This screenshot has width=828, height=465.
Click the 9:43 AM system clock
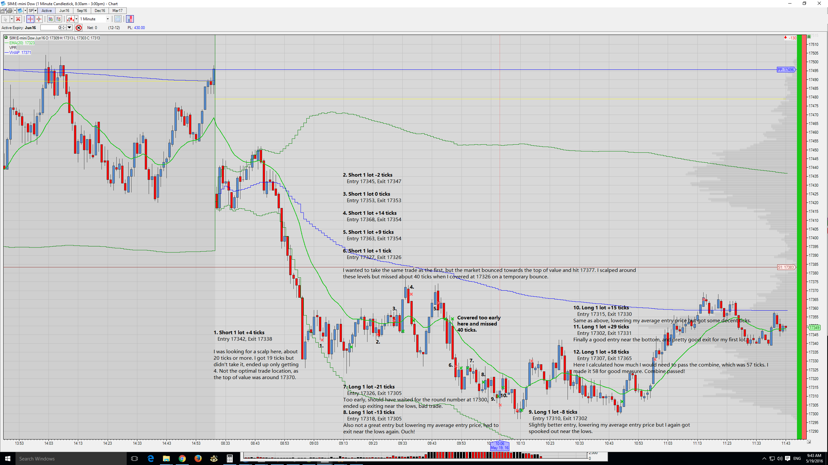[814, 458]
